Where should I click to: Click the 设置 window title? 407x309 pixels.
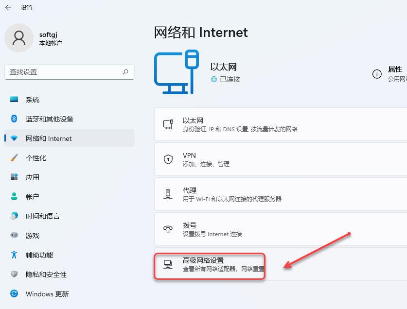click(27, 7)
